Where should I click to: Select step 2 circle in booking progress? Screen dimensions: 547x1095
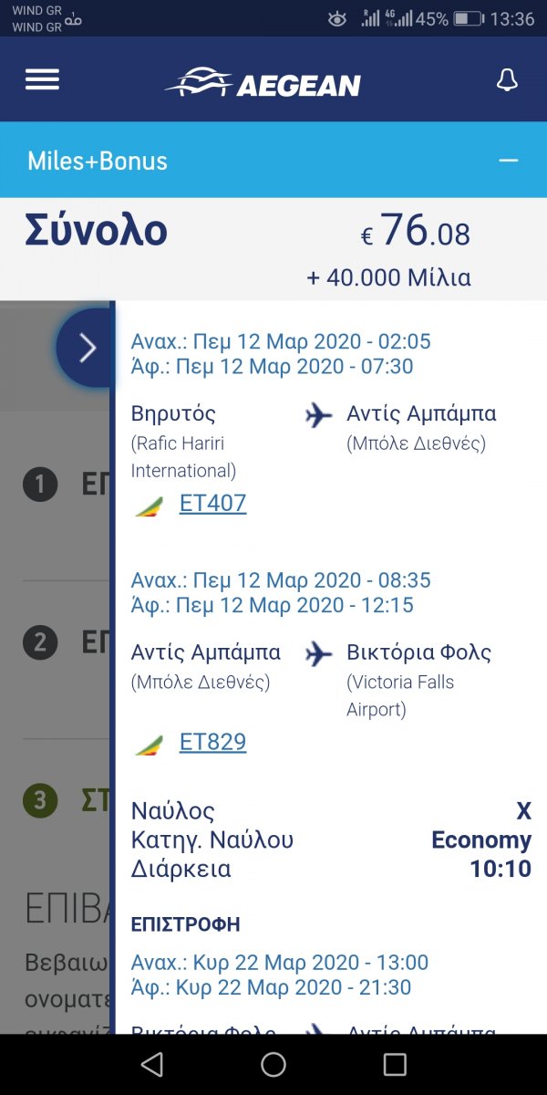[40, 643]
